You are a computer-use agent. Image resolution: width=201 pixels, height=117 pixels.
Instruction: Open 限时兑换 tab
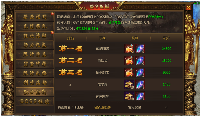(35, 73)
